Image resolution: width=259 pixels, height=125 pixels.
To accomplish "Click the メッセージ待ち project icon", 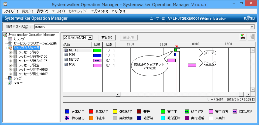I will (15, 52).
